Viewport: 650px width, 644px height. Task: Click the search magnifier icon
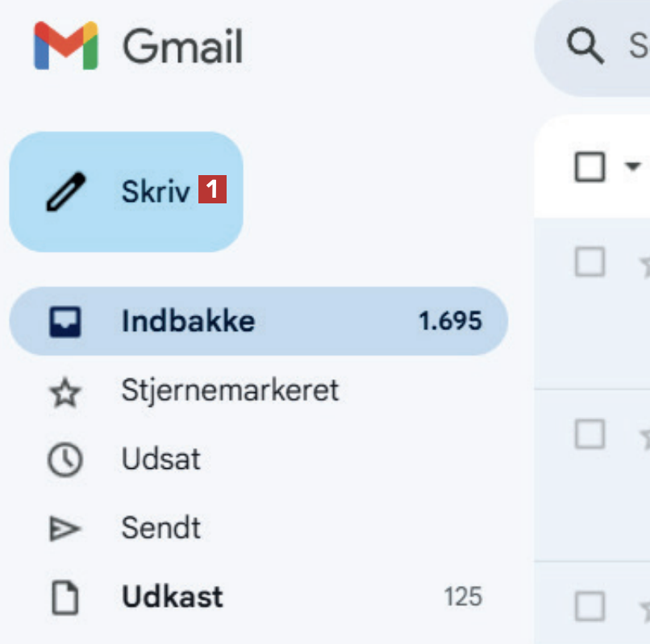(585, 47)
